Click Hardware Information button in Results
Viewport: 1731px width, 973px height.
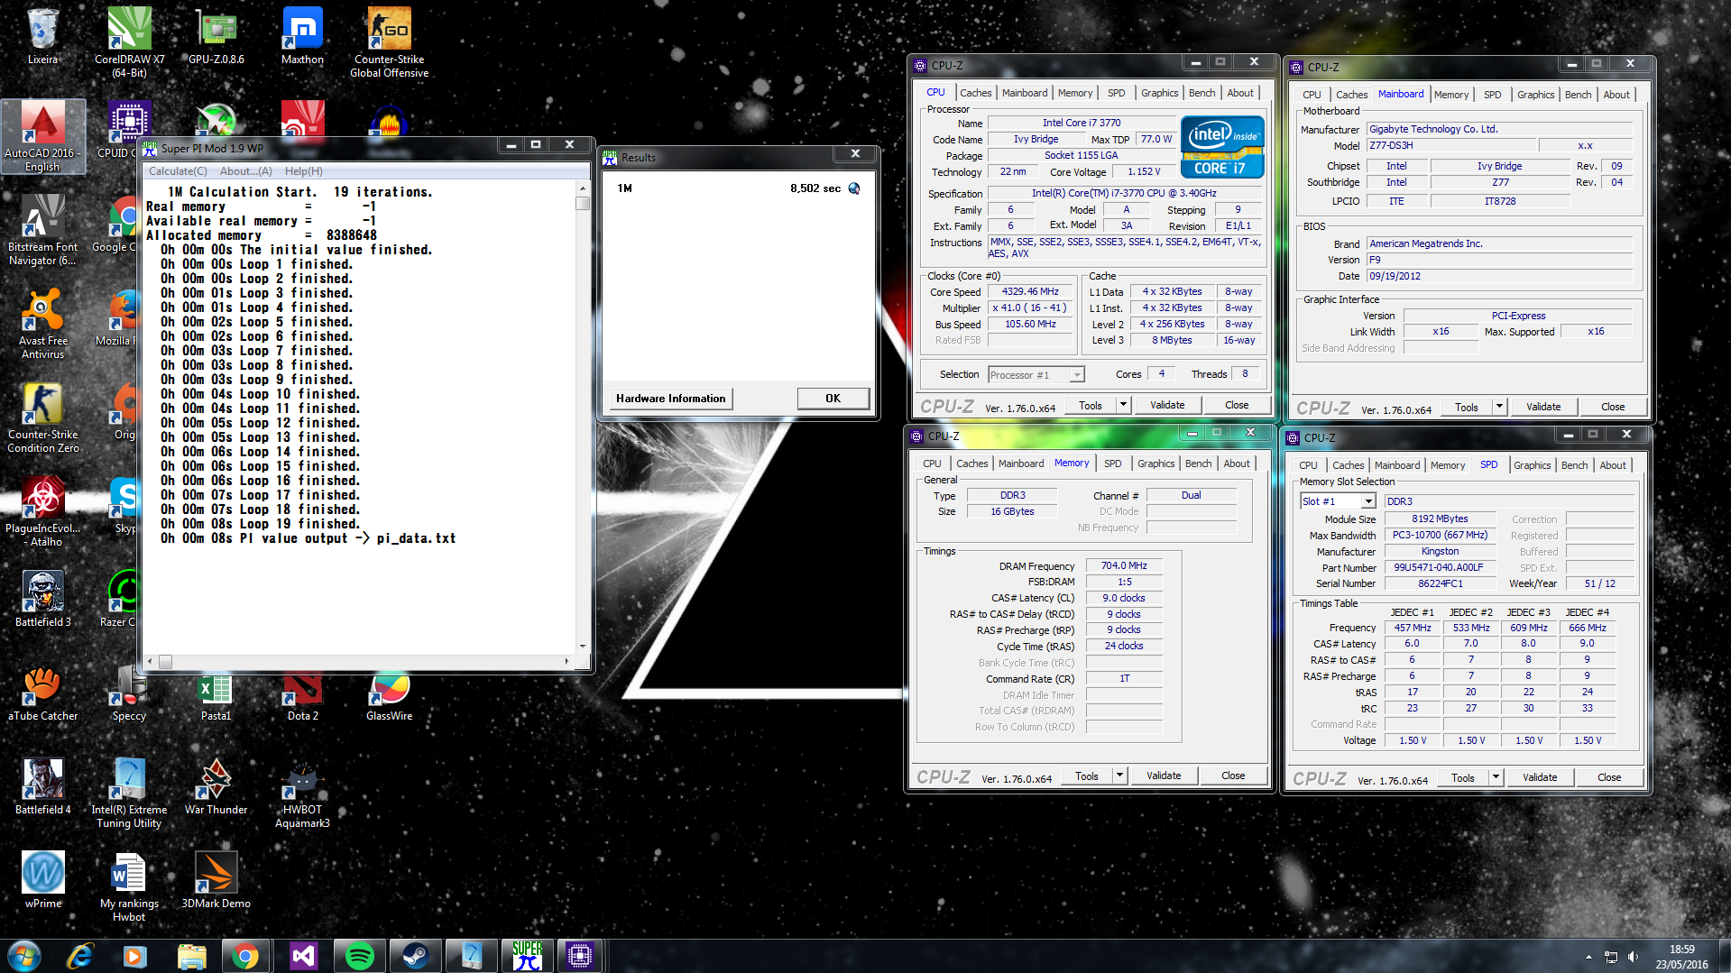pyautogui.click(x=670, y=399)
